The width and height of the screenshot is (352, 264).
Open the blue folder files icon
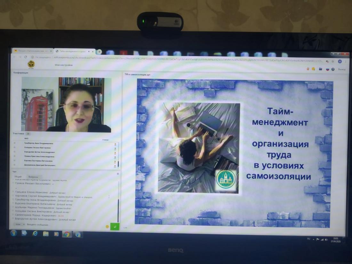pyautogui.click(x=320, y=69)
